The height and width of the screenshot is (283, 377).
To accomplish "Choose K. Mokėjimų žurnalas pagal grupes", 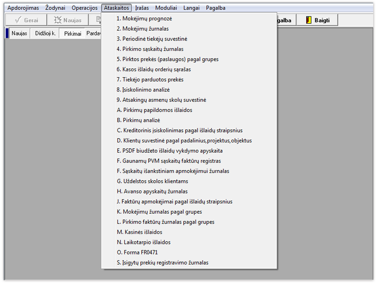I will pyautogui.click(x=189, y=211).
